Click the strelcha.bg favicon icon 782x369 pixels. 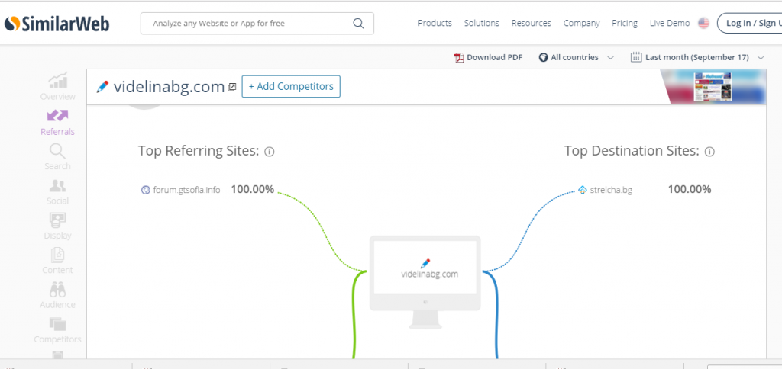582,190
